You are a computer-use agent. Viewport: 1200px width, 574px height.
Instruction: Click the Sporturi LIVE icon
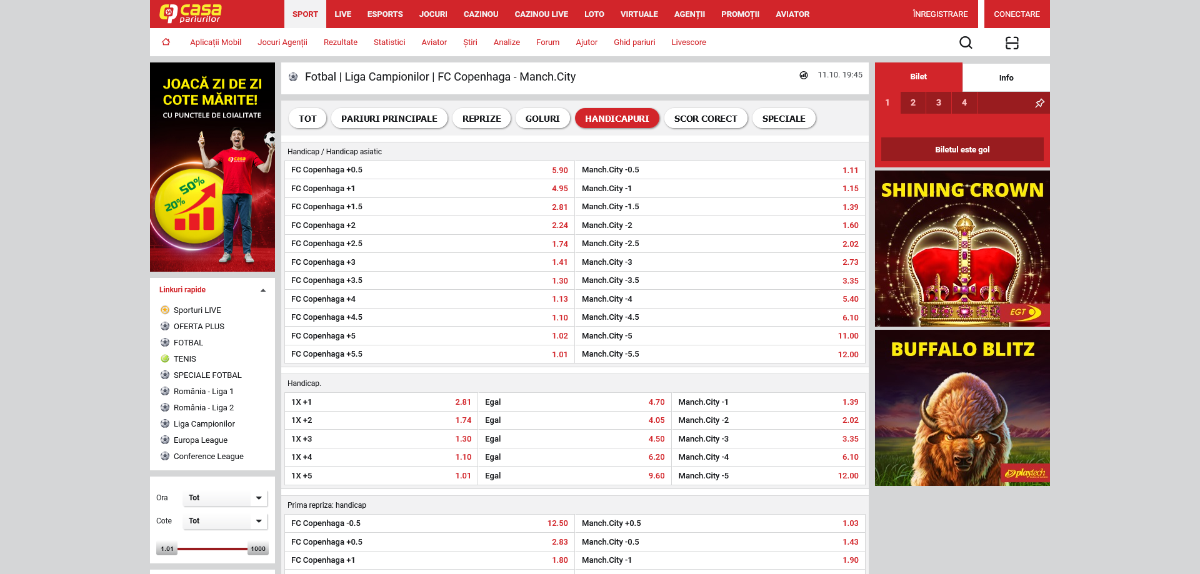coord(165,310)
